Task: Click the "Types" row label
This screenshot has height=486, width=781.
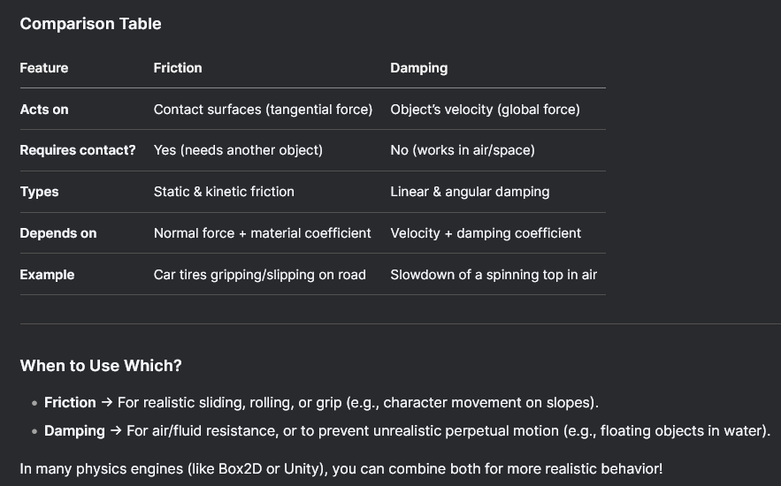Action: [40, 192]
